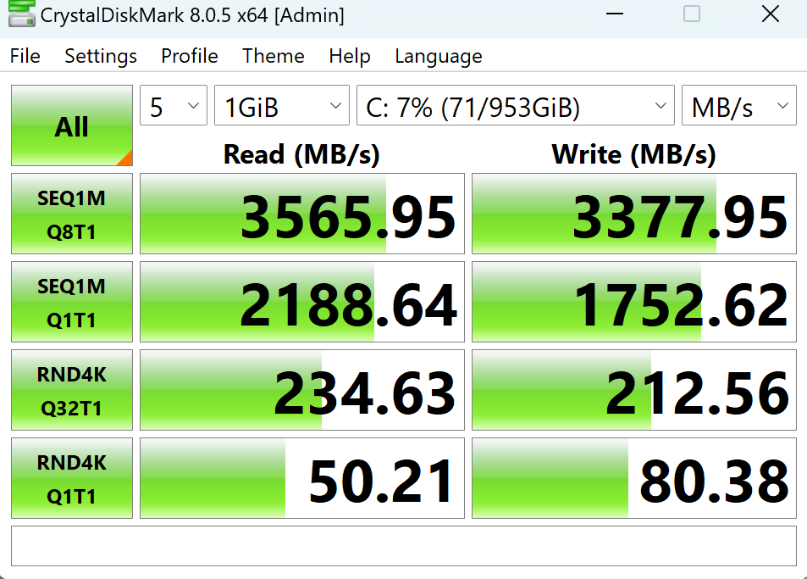807x579 pixels.
Task: Click the RND4K Q32T1 write result 212.56
Action: (x=634, y=390)
